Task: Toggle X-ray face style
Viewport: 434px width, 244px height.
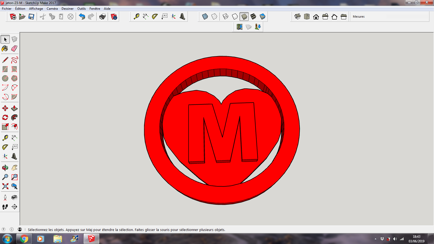Action: click(x=205, y=17)
